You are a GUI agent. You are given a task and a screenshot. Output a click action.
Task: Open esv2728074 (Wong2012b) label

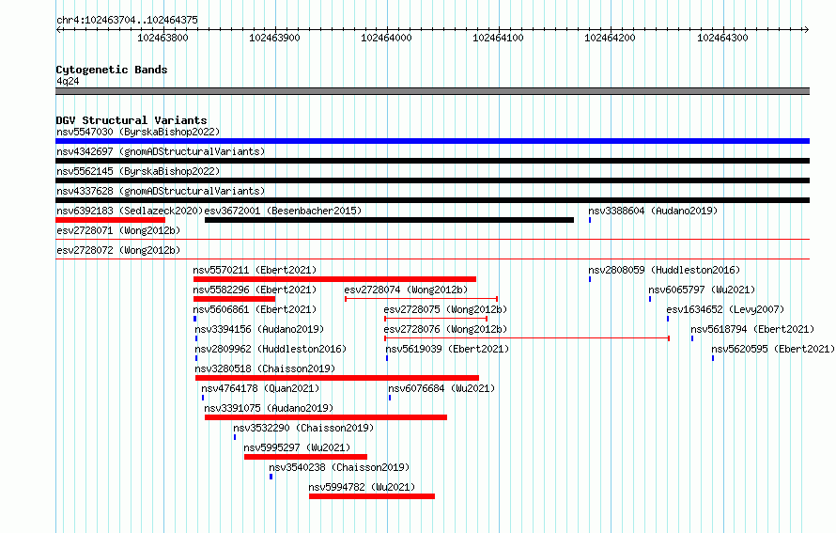point(406,290)
